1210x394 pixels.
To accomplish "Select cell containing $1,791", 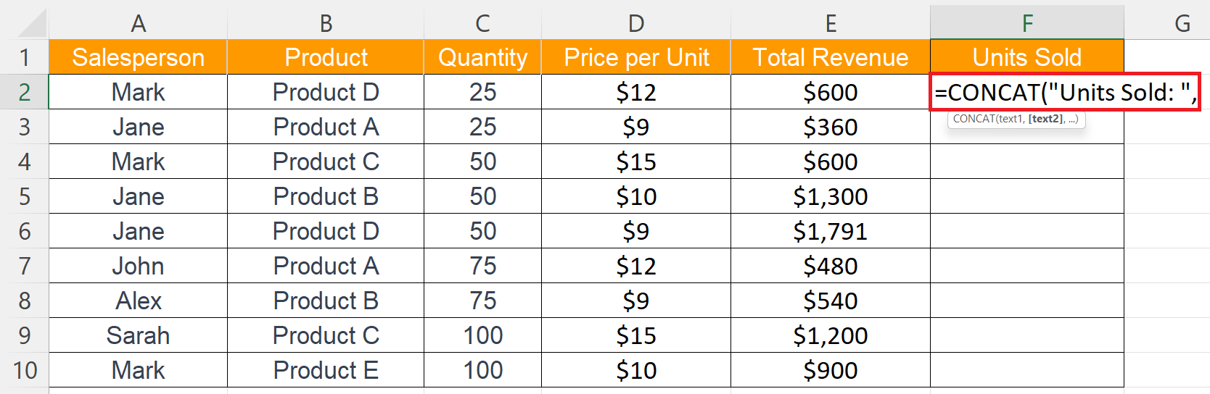I will click(830, 231).
